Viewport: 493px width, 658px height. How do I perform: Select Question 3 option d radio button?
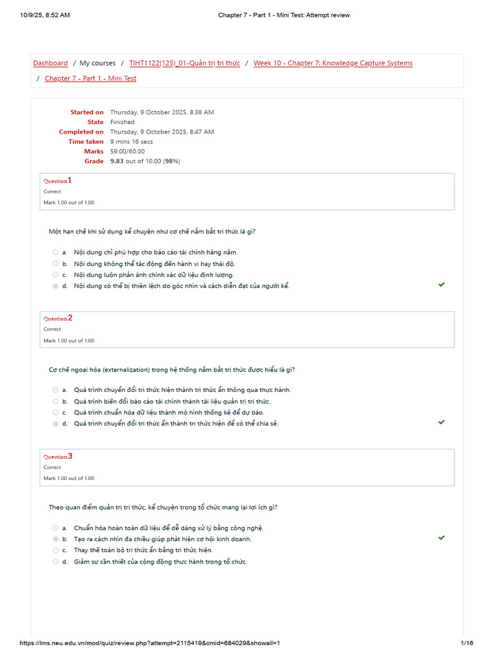(55, 562)
